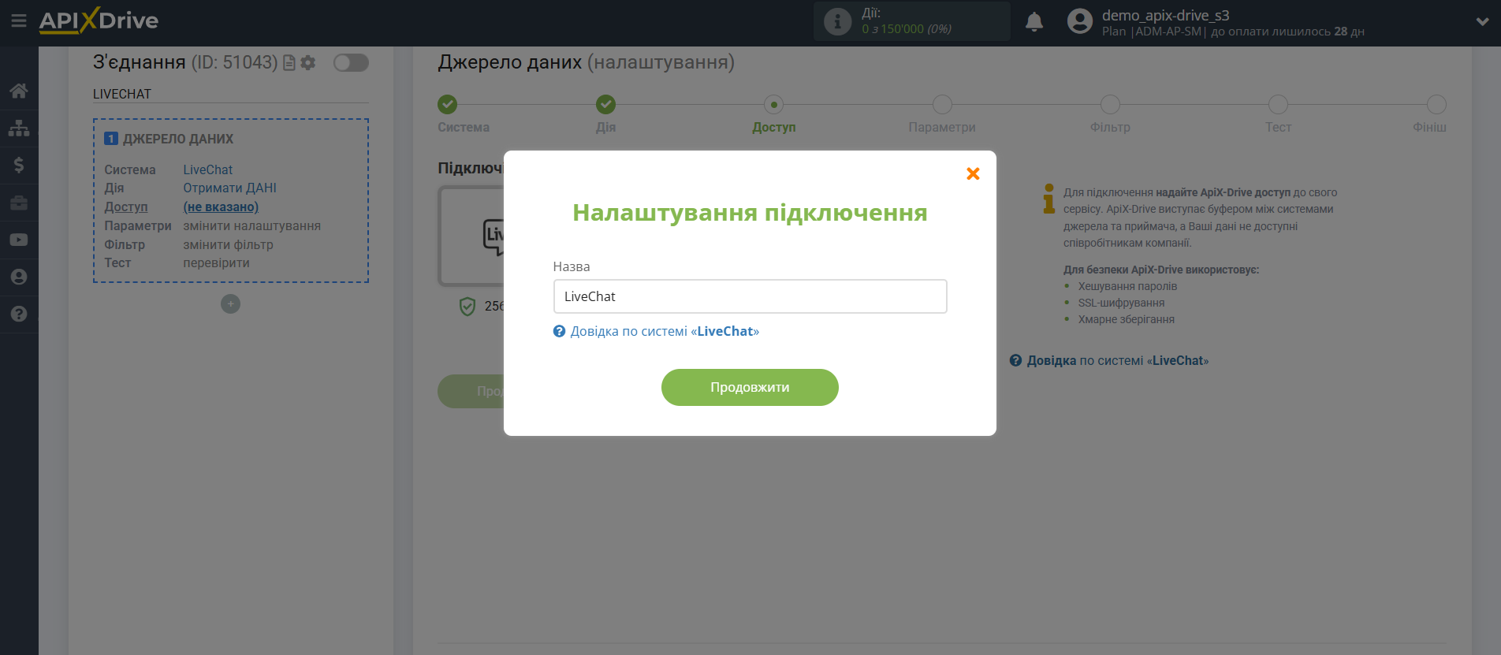Open the home icon in sidebar

[19, 91]
